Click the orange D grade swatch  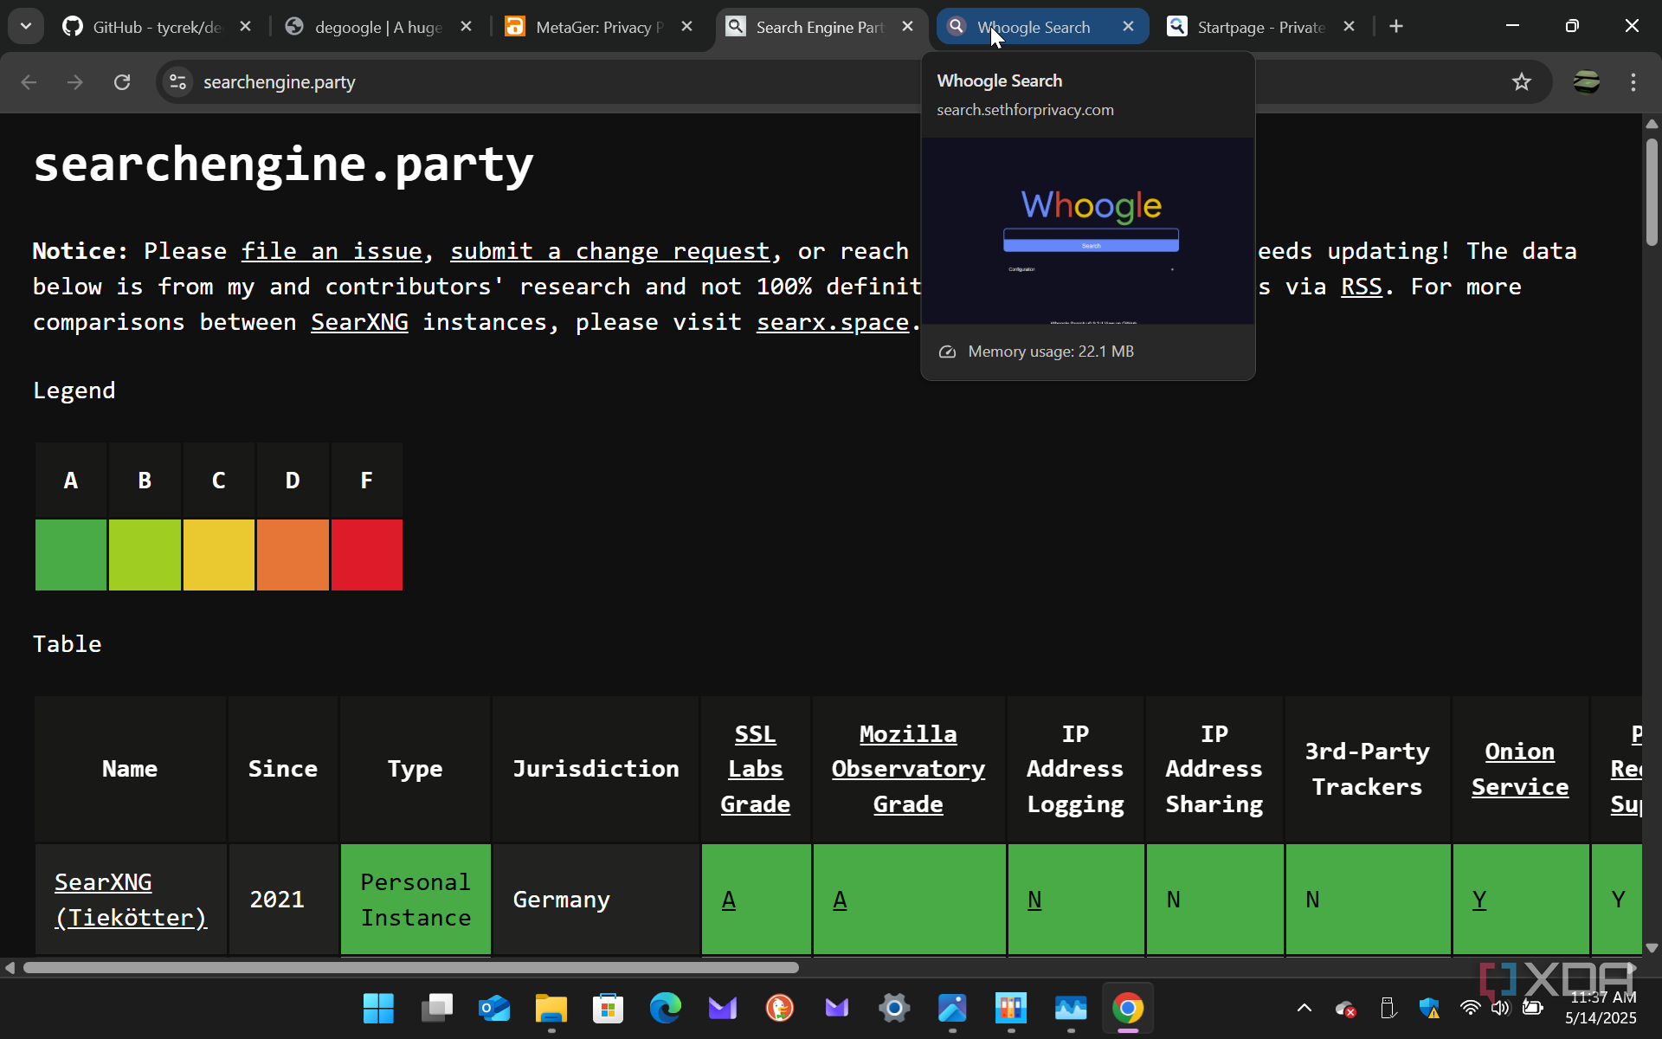tap(293, 555)
